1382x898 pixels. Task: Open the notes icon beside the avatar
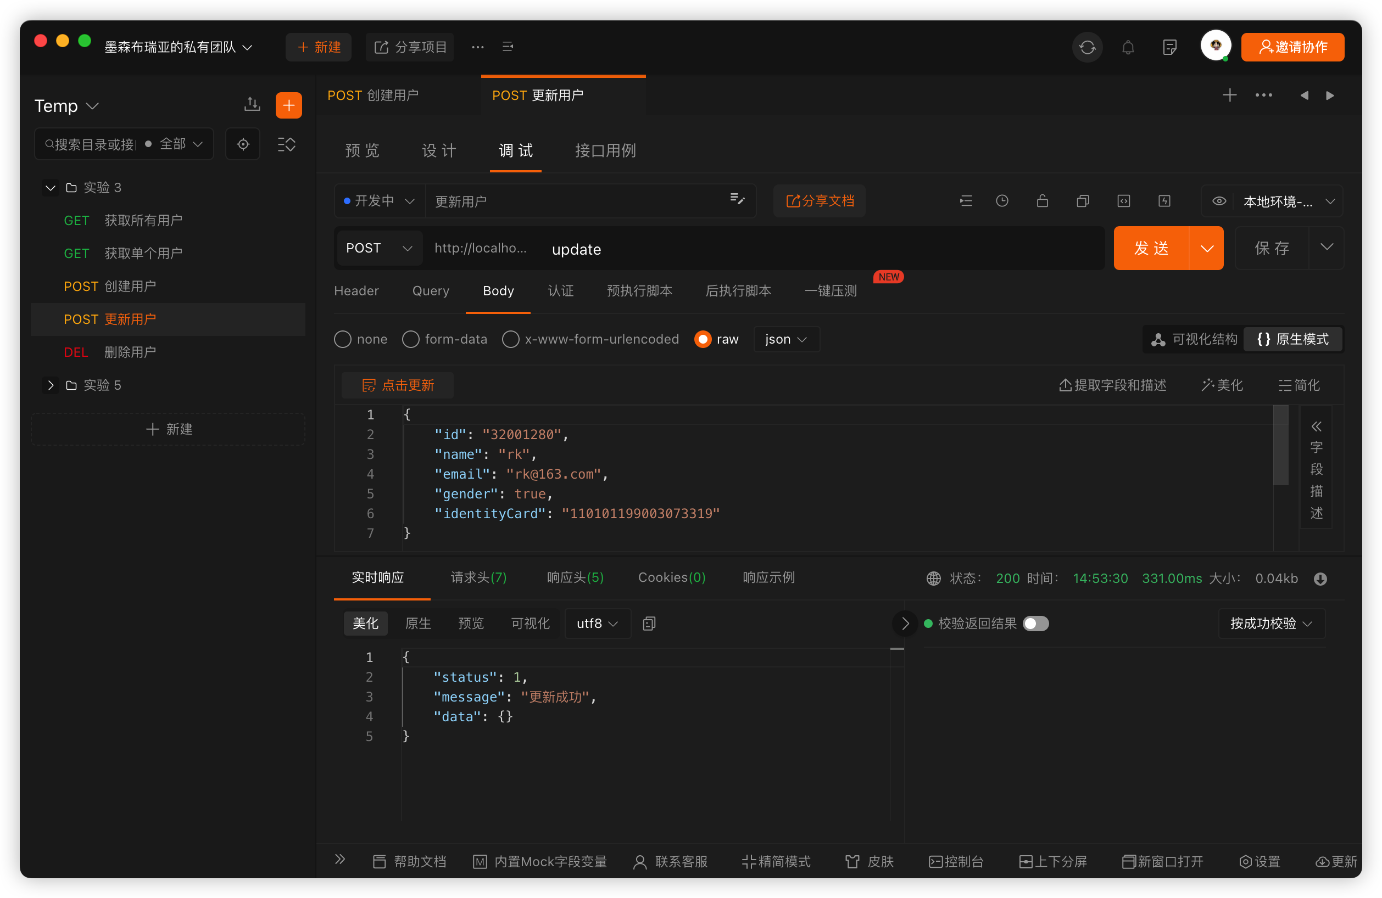(x=1169, y=47)
